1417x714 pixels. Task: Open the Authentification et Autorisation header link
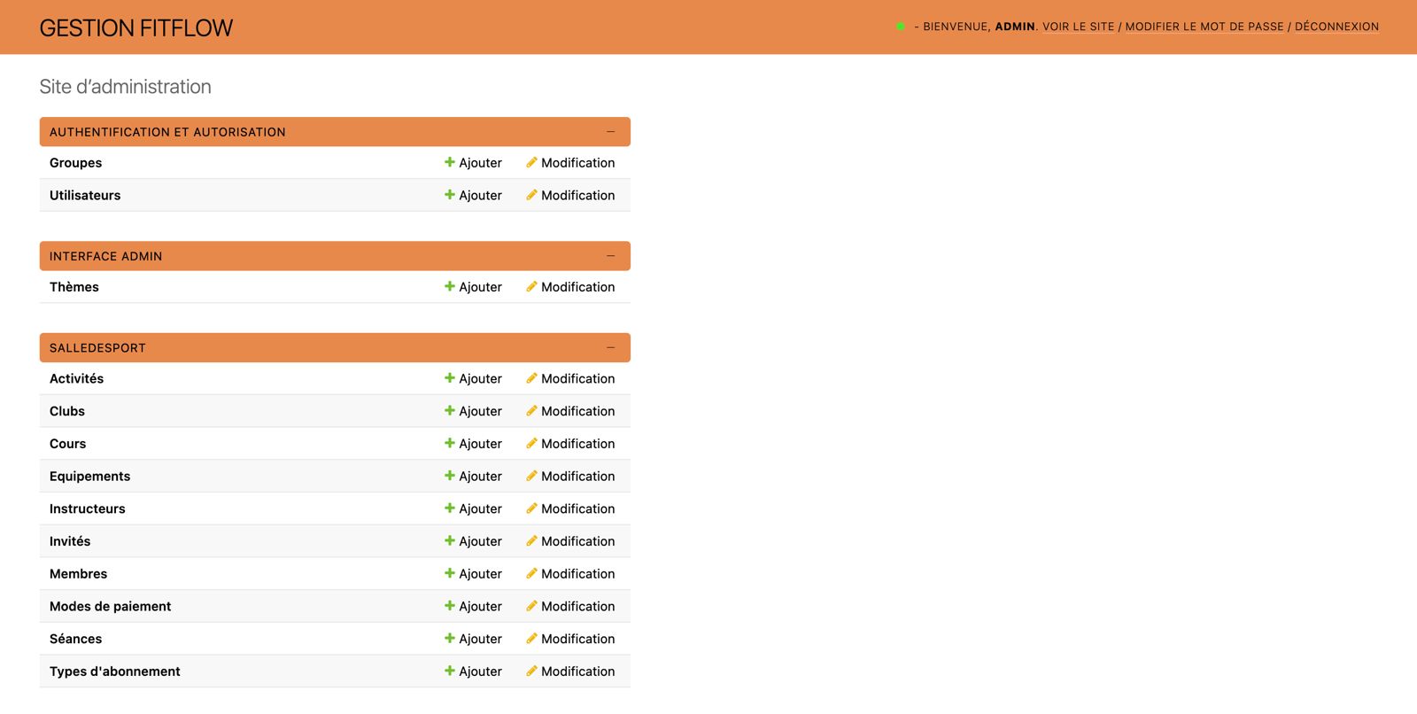click(167, 132)
